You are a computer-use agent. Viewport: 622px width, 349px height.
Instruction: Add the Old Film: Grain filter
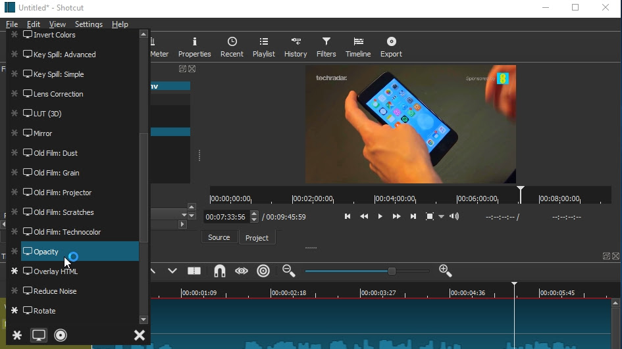[x=80, y=173]
